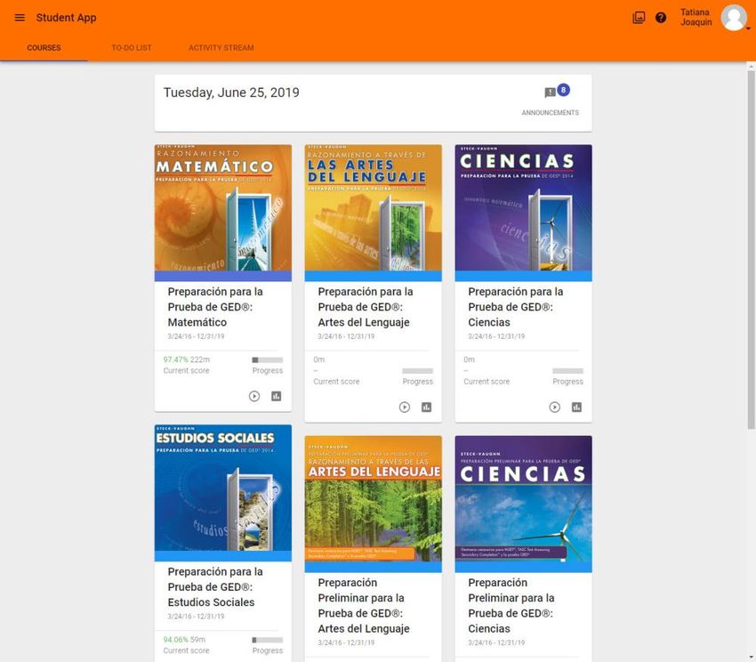Open Preliminar Artes del Lenguaje forest cover
This screenshot has width=756, height=662.
(x=374, y=499)
